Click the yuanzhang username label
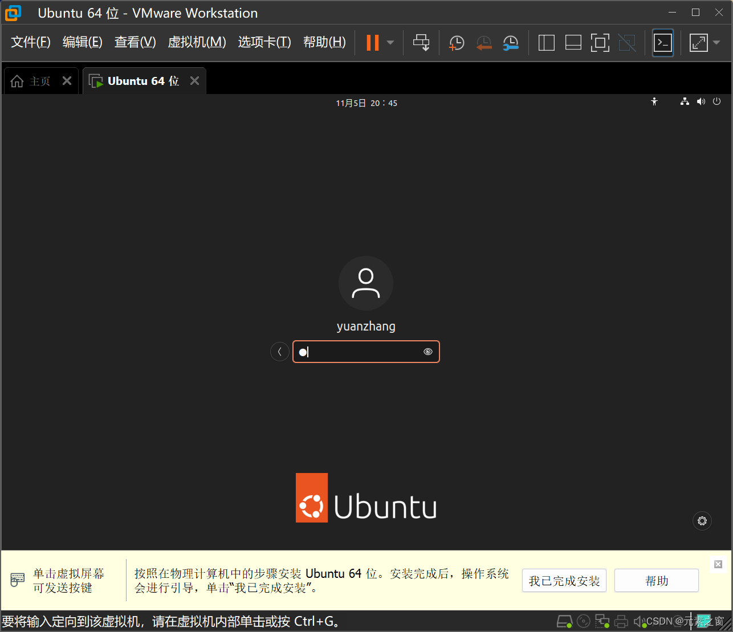This screenshot has width=733, height=632. coord(366,327)
